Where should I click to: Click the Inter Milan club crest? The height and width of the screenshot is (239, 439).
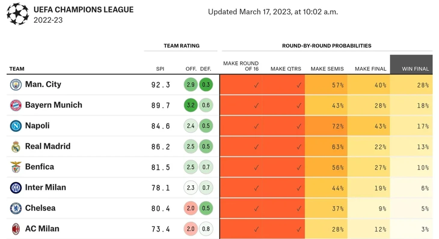coord(16,188)
